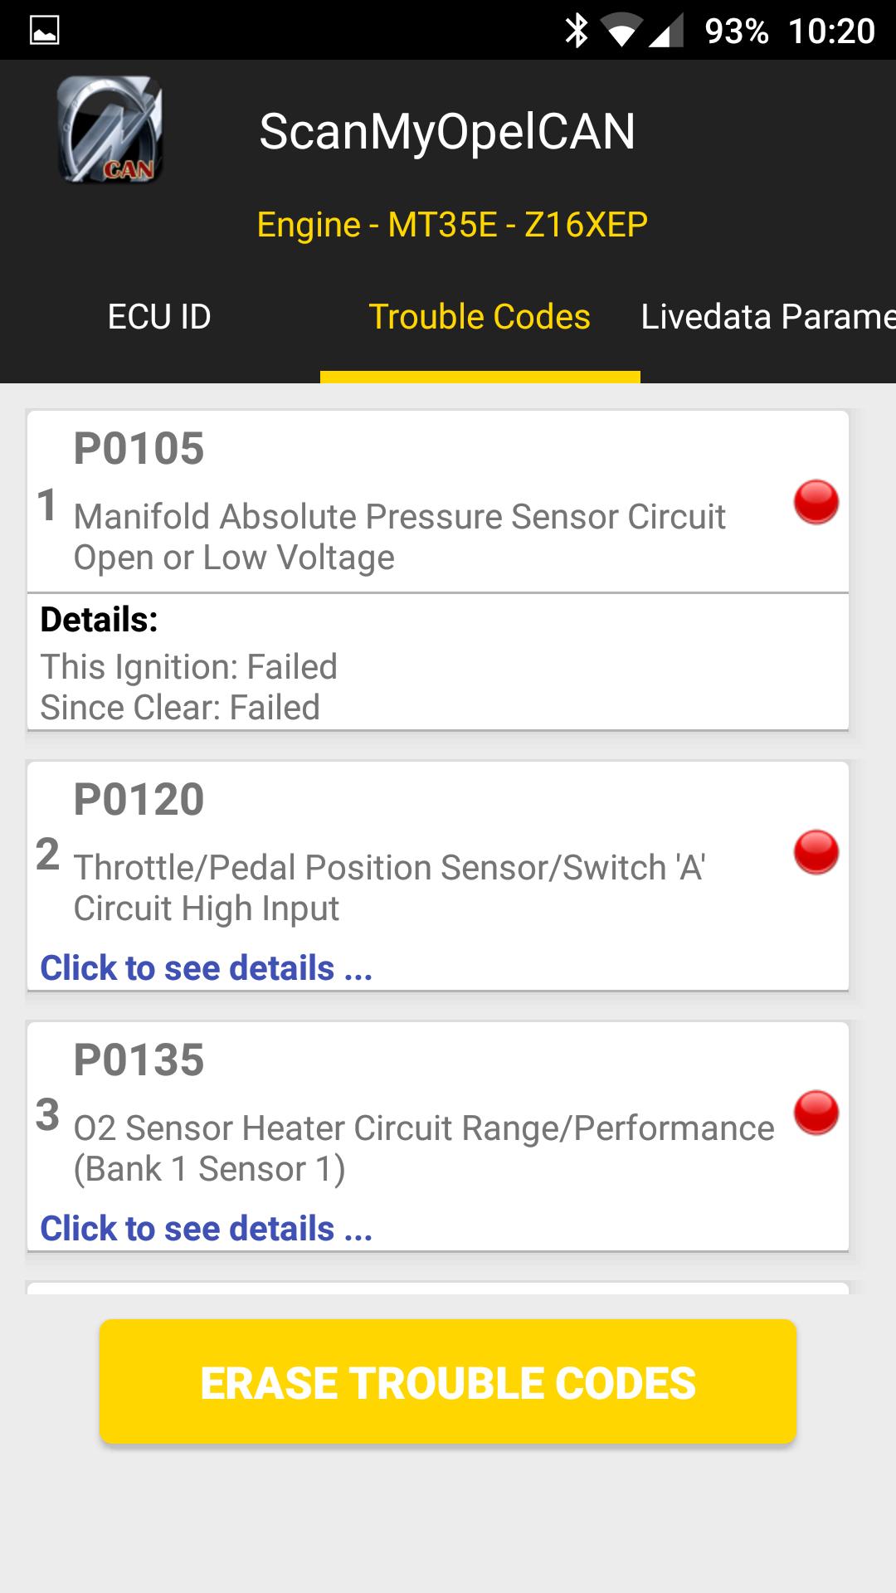896x1593 pixels.
Task: Tap the Engine - MT35E - Z16XEP subtitle
Action: click(452, 225)
